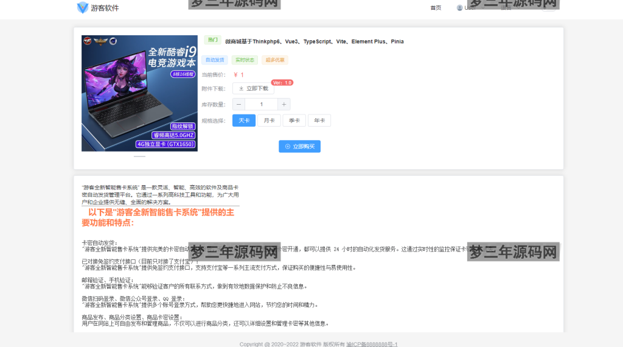
Task: Click the 邮箱验证、手机验证 heading text
Action: point(107,280)
